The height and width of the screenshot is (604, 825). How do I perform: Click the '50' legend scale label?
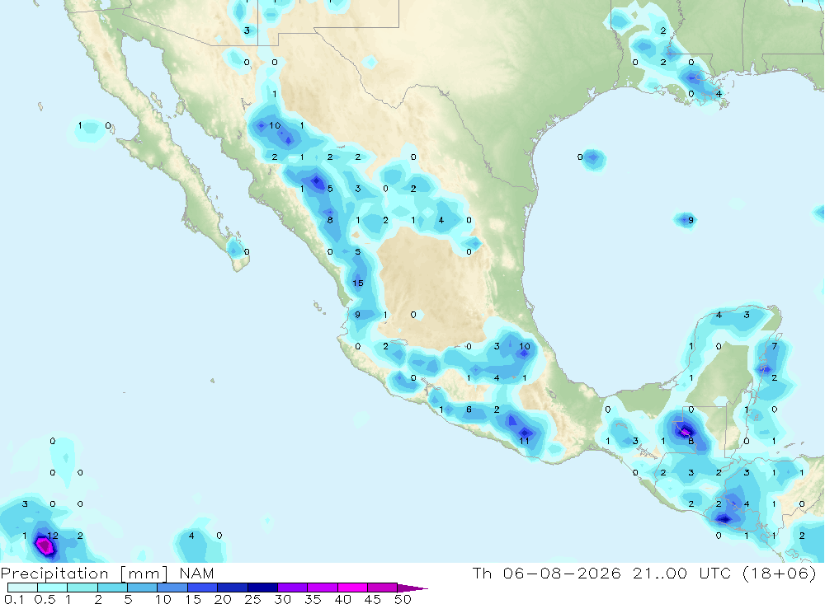click(403, 599)
